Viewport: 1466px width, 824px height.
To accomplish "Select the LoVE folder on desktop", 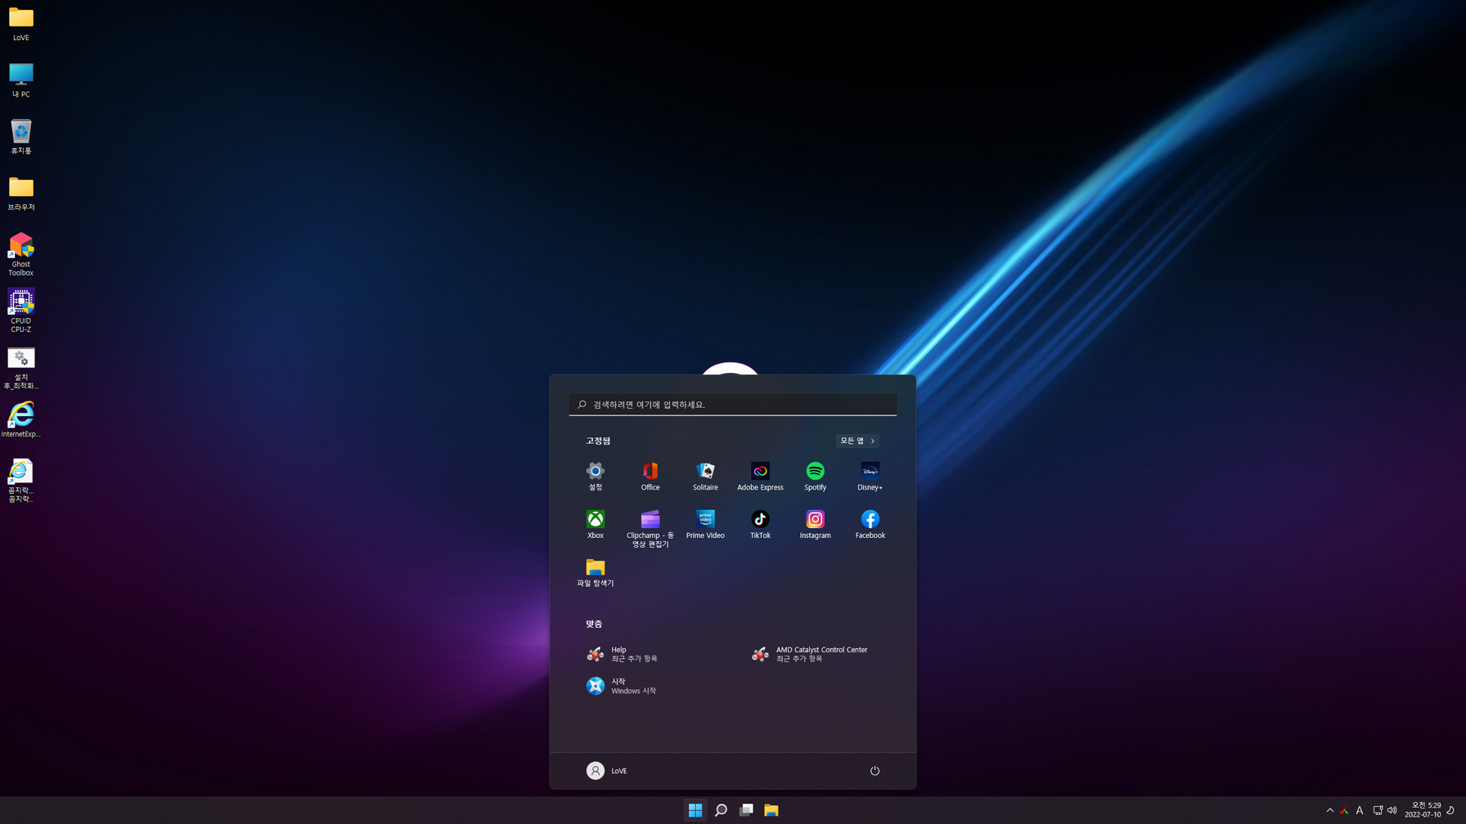I will [x=20, y=24].
